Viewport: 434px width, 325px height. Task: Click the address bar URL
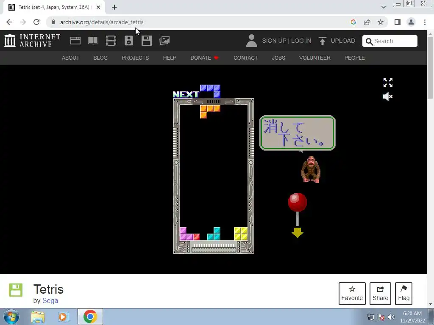click(102, 22)
